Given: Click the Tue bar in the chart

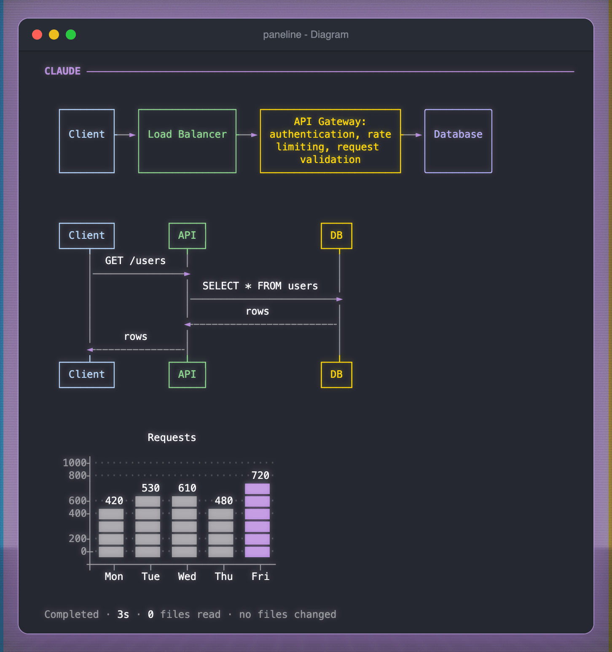Looking at the screenshot, I should 148,526.
